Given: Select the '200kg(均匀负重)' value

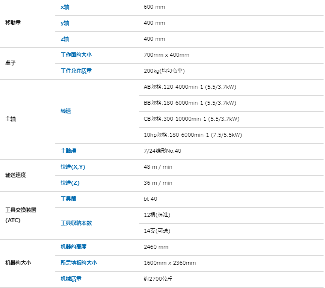Looking at the screenshot, I should tap(164, 71).
